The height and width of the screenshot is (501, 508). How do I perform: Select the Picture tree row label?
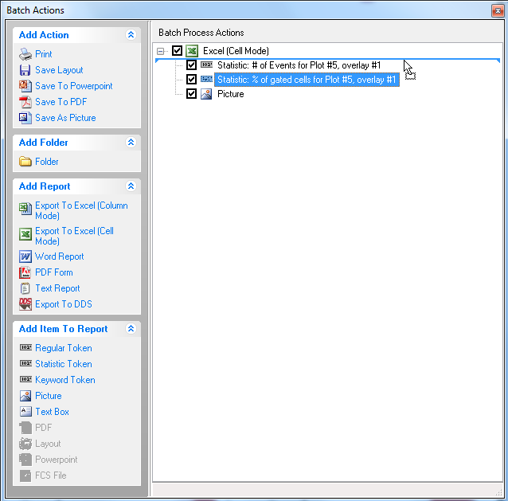[230, 94]
